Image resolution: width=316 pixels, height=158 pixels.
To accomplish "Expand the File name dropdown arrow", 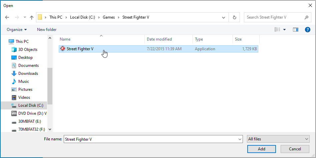I will (x=240, y=139).
